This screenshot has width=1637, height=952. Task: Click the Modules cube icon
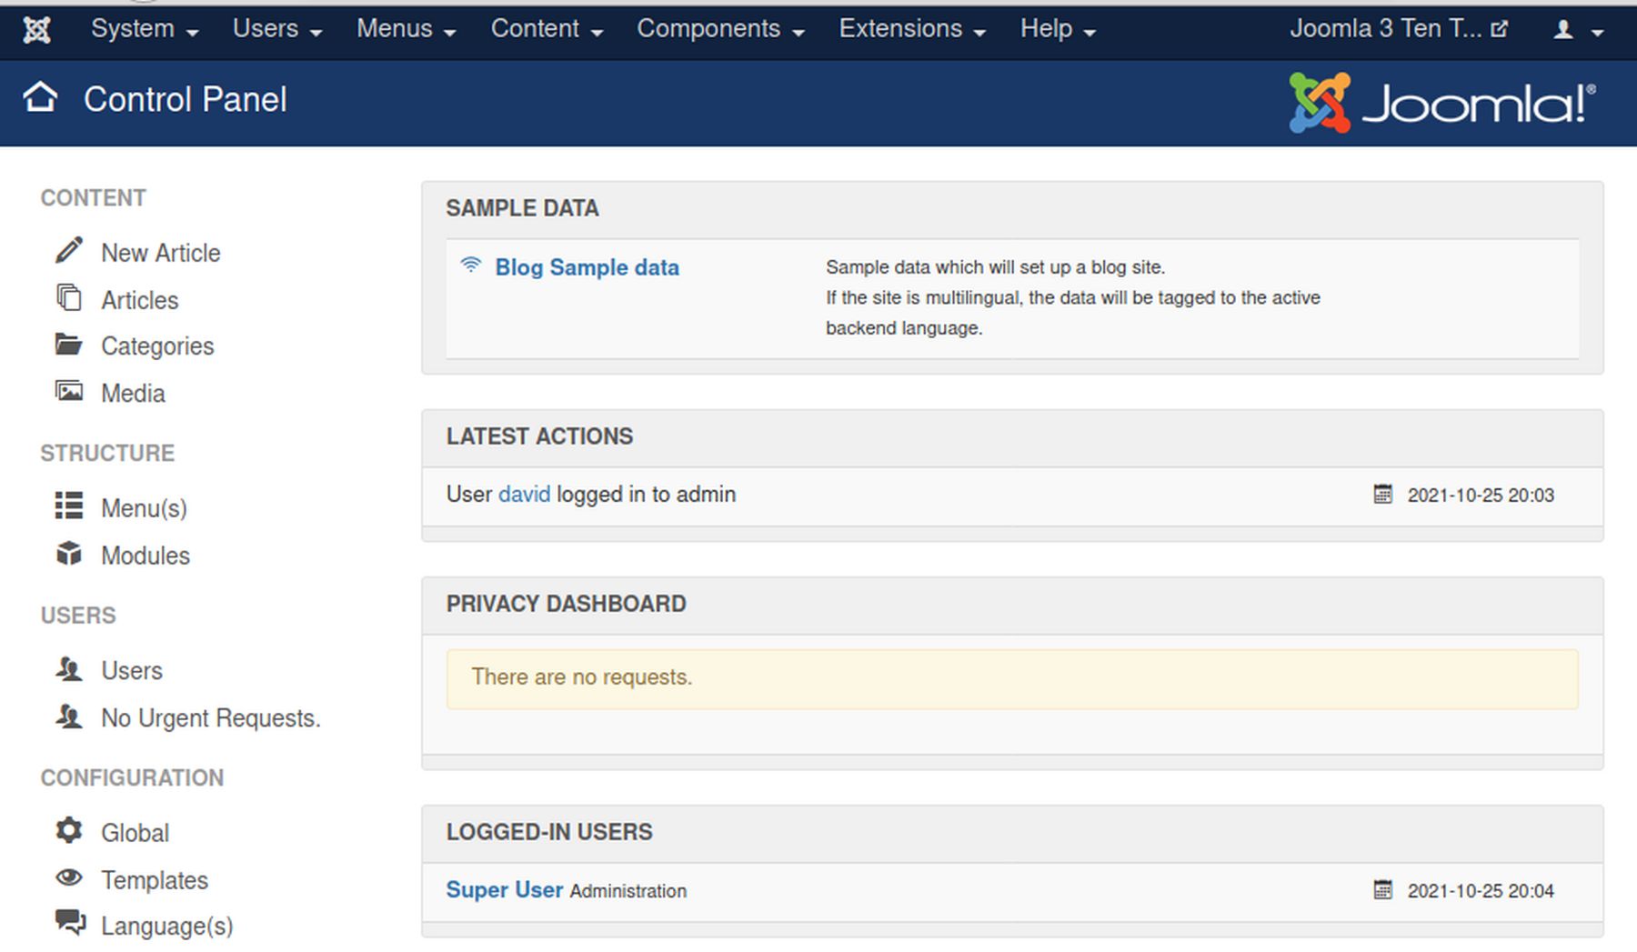[x=69, y=553]
